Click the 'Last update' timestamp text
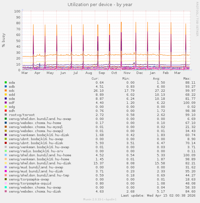 (158, 196)
